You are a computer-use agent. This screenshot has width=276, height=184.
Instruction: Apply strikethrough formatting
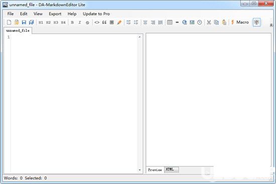pos(87,22)
